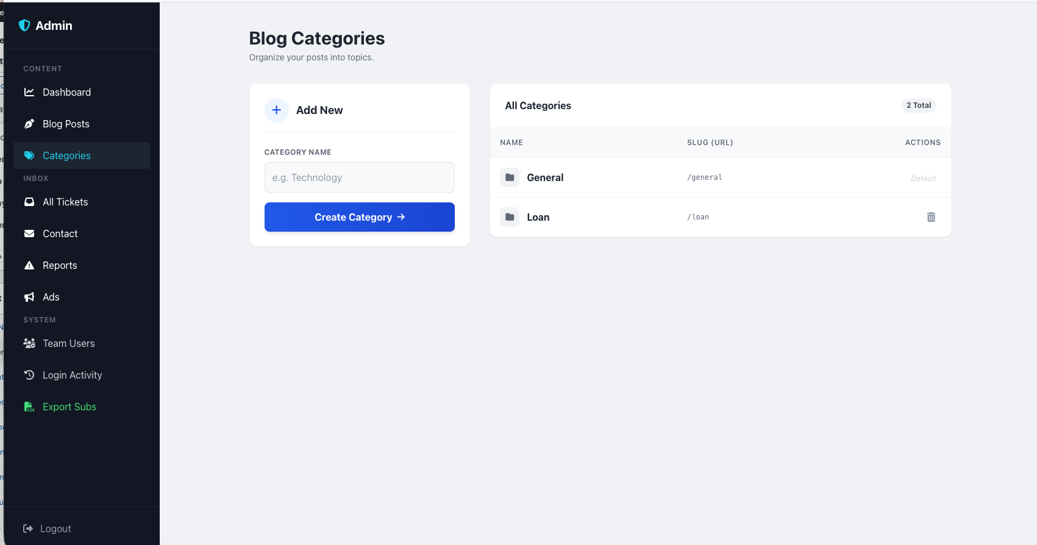Click the Export Subs CSV file icon

click(29, 407)
